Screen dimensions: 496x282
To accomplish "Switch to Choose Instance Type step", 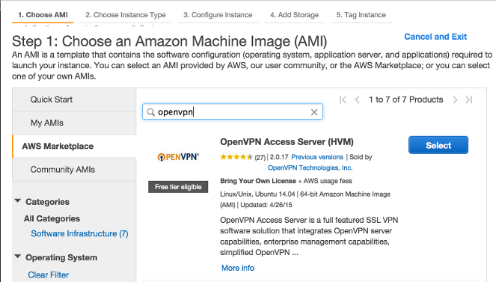I will pyautogui.click(x=126, y=15).
